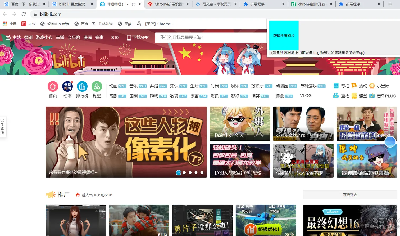Open 【Y的太刀教室】 video thumbnail
Screen dimensions: 400x236
(240, 161)
